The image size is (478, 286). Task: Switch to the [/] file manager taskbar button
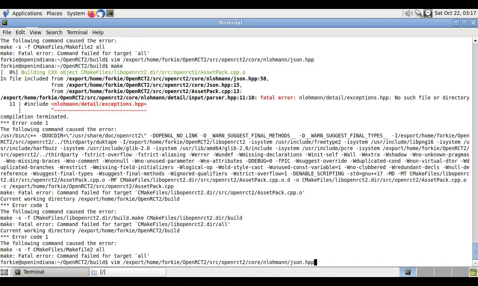click(x=128, y=272)
